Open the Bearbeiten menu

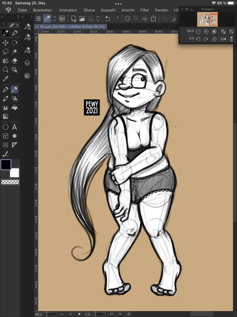pyautogui.click(x=43, y=10)
